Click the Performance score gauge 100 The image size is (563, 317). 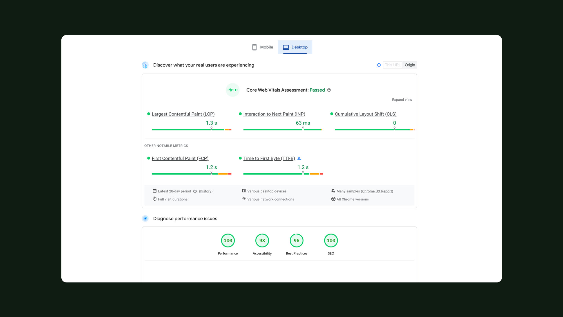(228, 241)
